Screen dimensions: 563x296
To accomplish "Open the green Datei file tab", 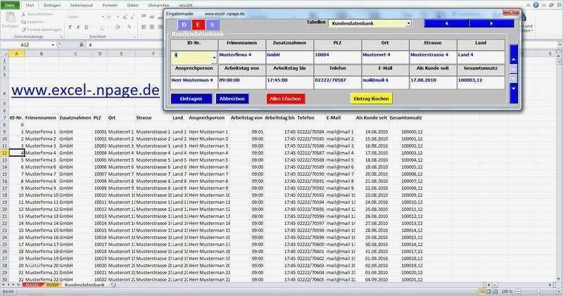I will click(10, 6).
